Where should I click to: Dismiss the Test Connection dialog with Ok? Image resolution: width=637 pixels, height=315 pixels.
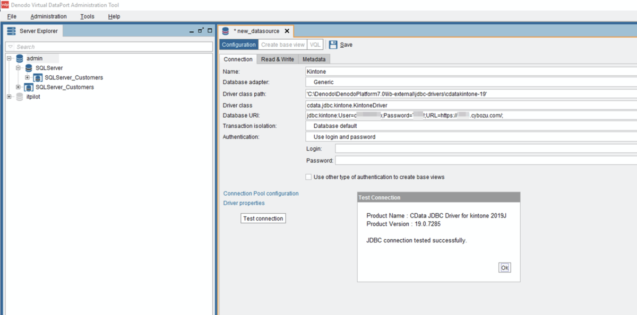(505, 268)
